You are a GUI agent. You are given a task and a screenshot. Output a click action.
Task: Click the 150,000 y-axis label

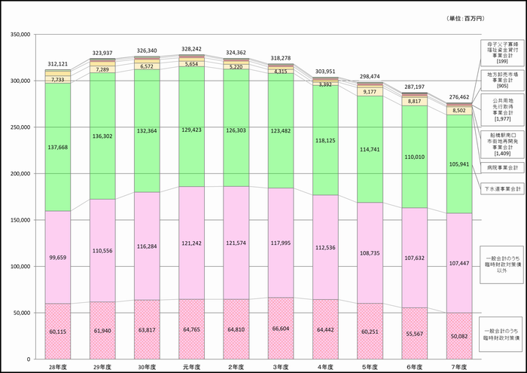pos(20,220)
